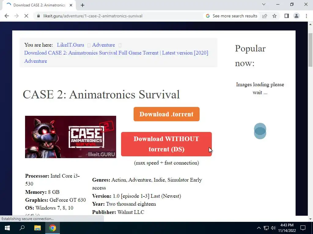313x234 pixels.
Task: Click the Download .torrent button
Action: pos(167,114)
